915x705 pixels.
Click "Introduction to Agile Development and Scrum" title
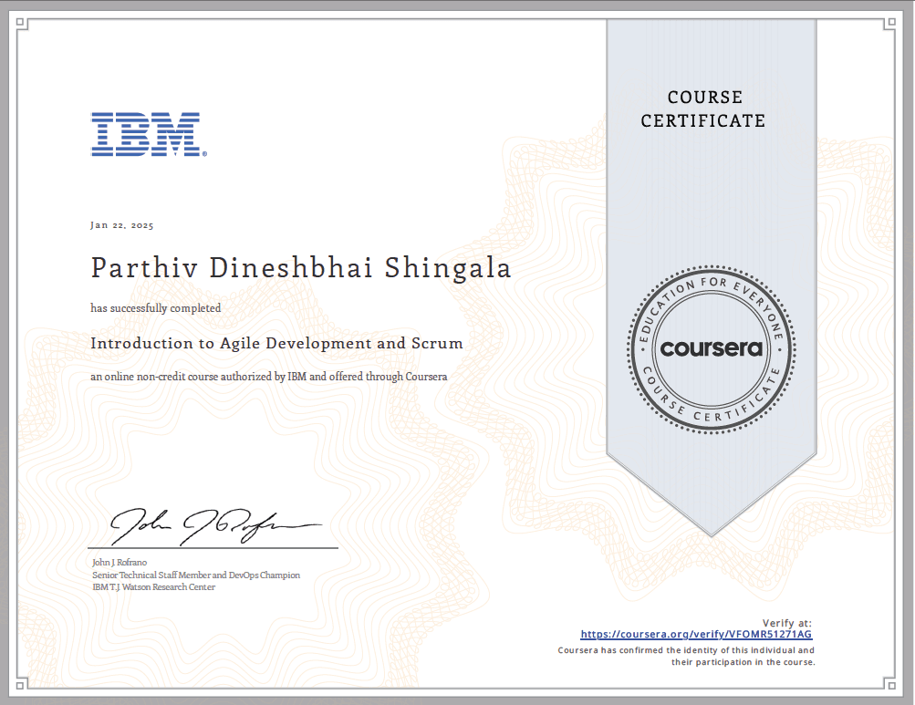[276, 343]
